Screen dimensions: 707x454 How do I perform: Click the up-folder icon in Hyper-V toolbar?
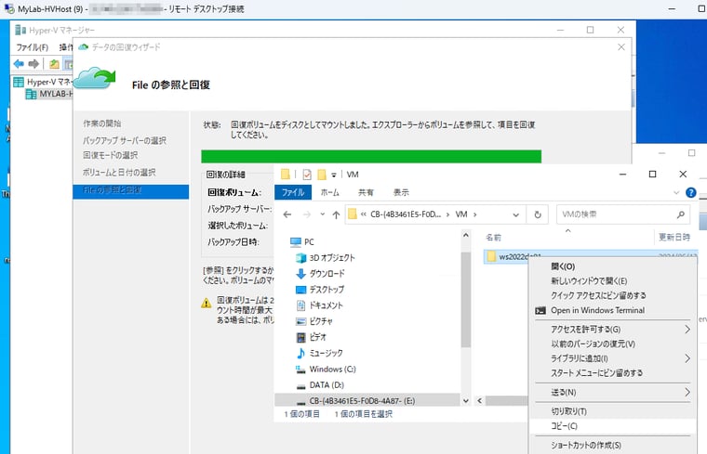(54, 64)
